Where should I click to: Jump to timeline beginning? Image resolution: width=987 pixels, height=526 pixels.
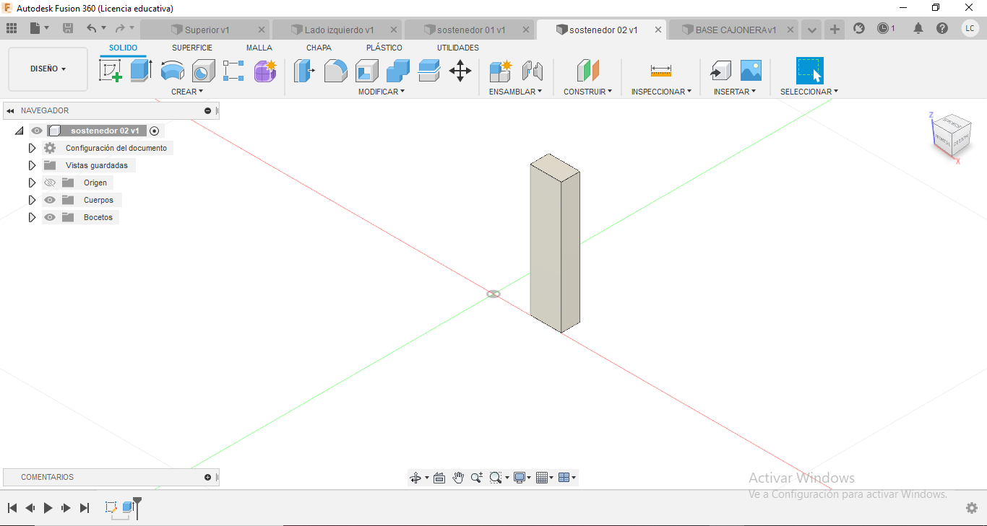[12, 508]
